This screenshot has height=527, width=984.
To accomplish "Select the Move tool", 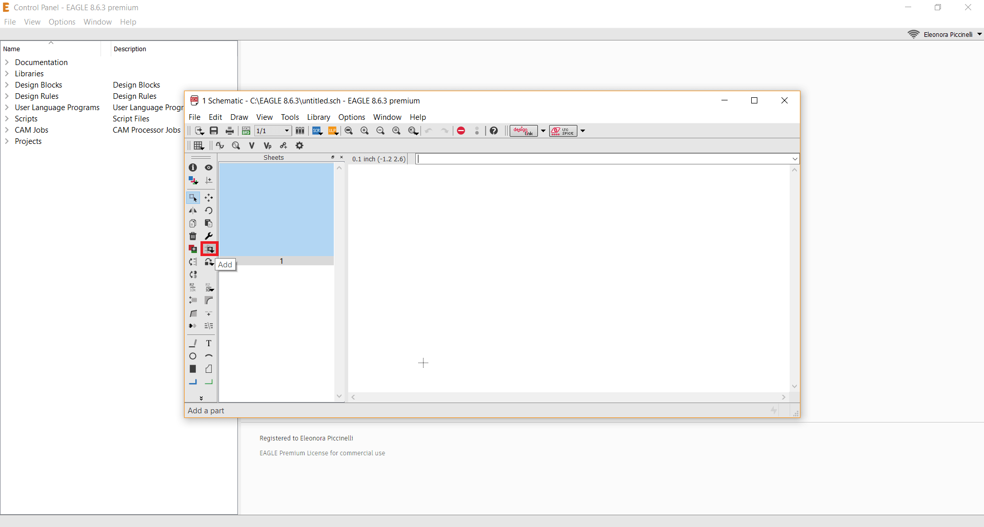I will coord(209,198).
